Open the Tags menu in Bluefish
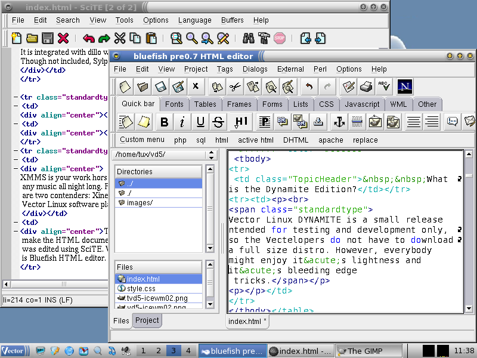477x358 pixels. [x=225, y=69]
